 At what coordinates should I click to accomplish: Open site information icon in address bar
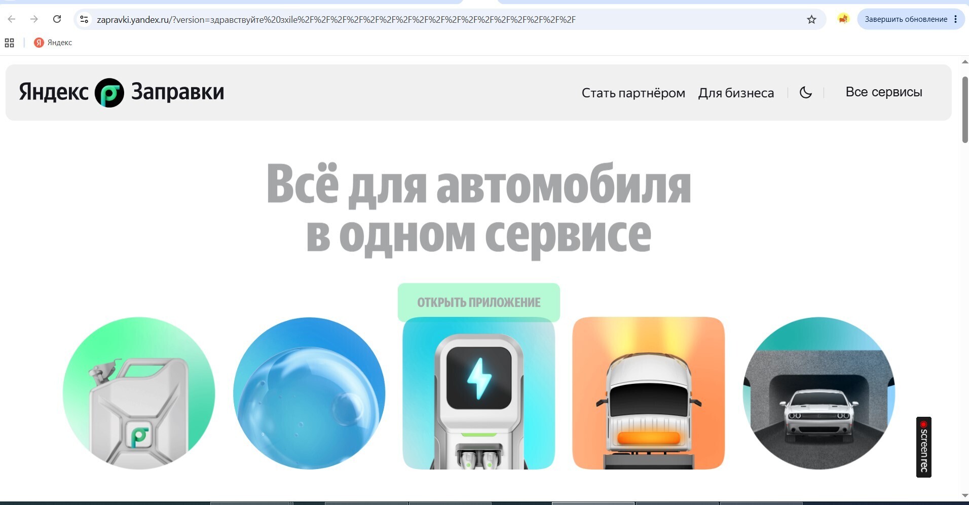click(x=84, y=19)
